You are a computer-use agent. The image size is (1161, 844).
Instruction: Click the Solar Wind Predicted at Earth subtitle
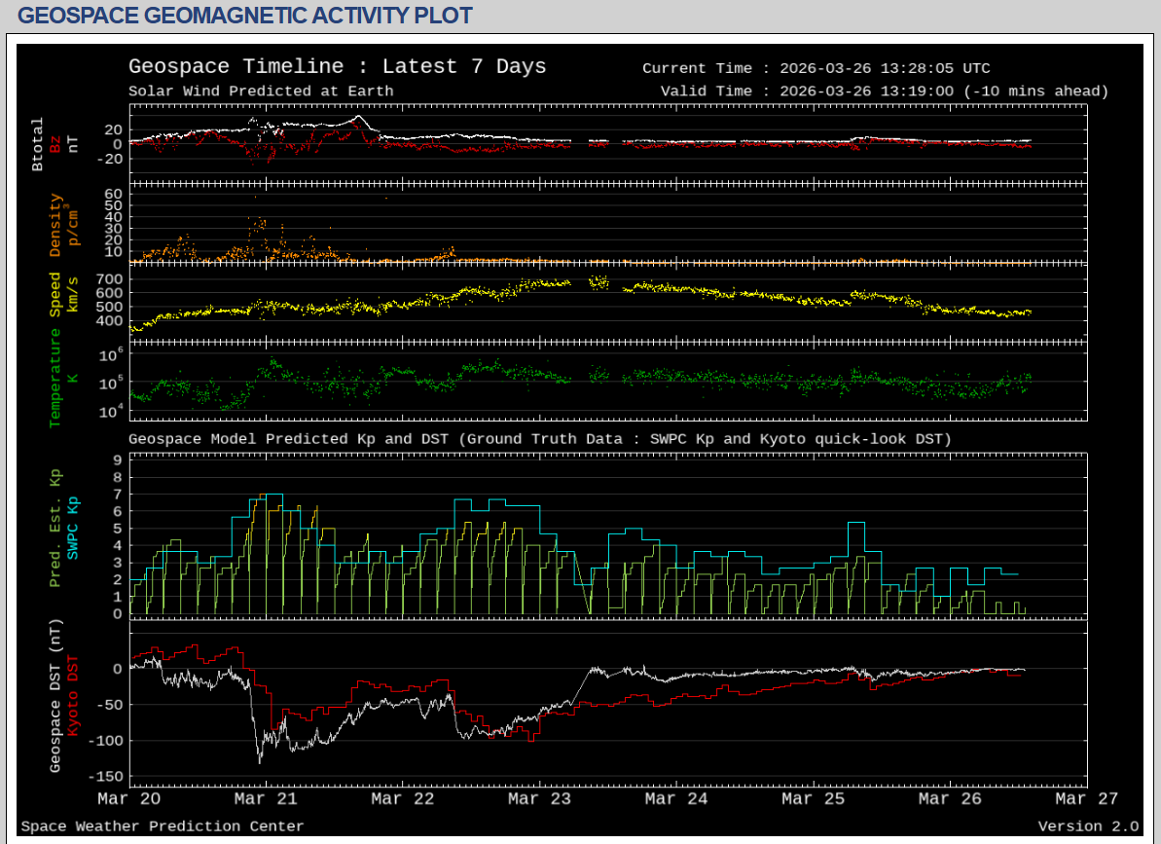click(x=261, y=92)
